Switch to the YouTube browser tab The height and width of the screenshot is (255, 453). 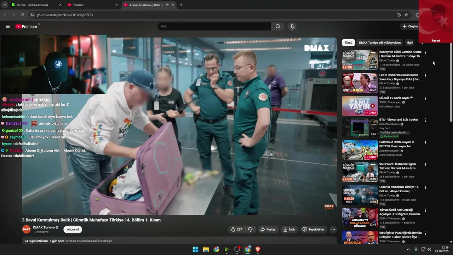point(92,5)
